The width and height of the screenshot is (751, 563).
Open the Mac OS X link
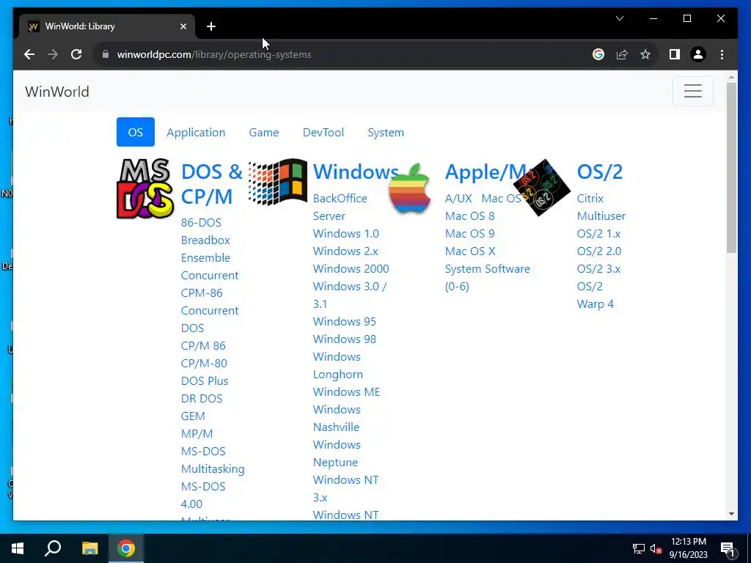470,251
